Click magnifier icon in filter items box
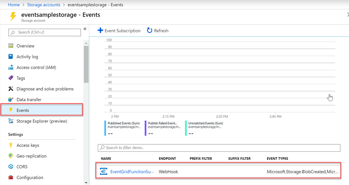This screenshot has height=185, width=349. click(x=102, y=148)
